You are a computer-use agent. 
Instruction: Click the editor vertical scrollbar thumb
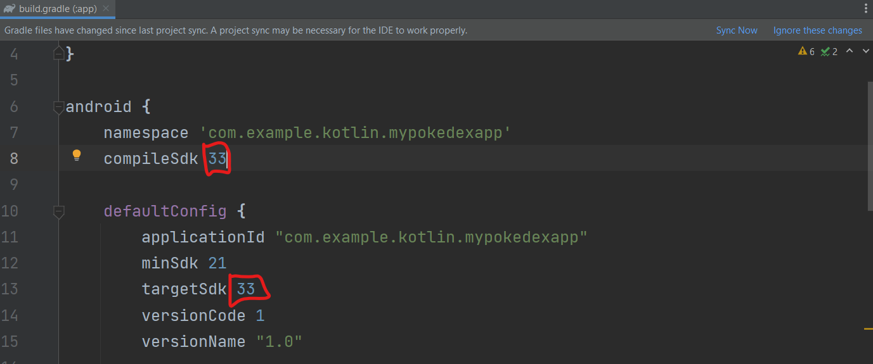[869, 146]
